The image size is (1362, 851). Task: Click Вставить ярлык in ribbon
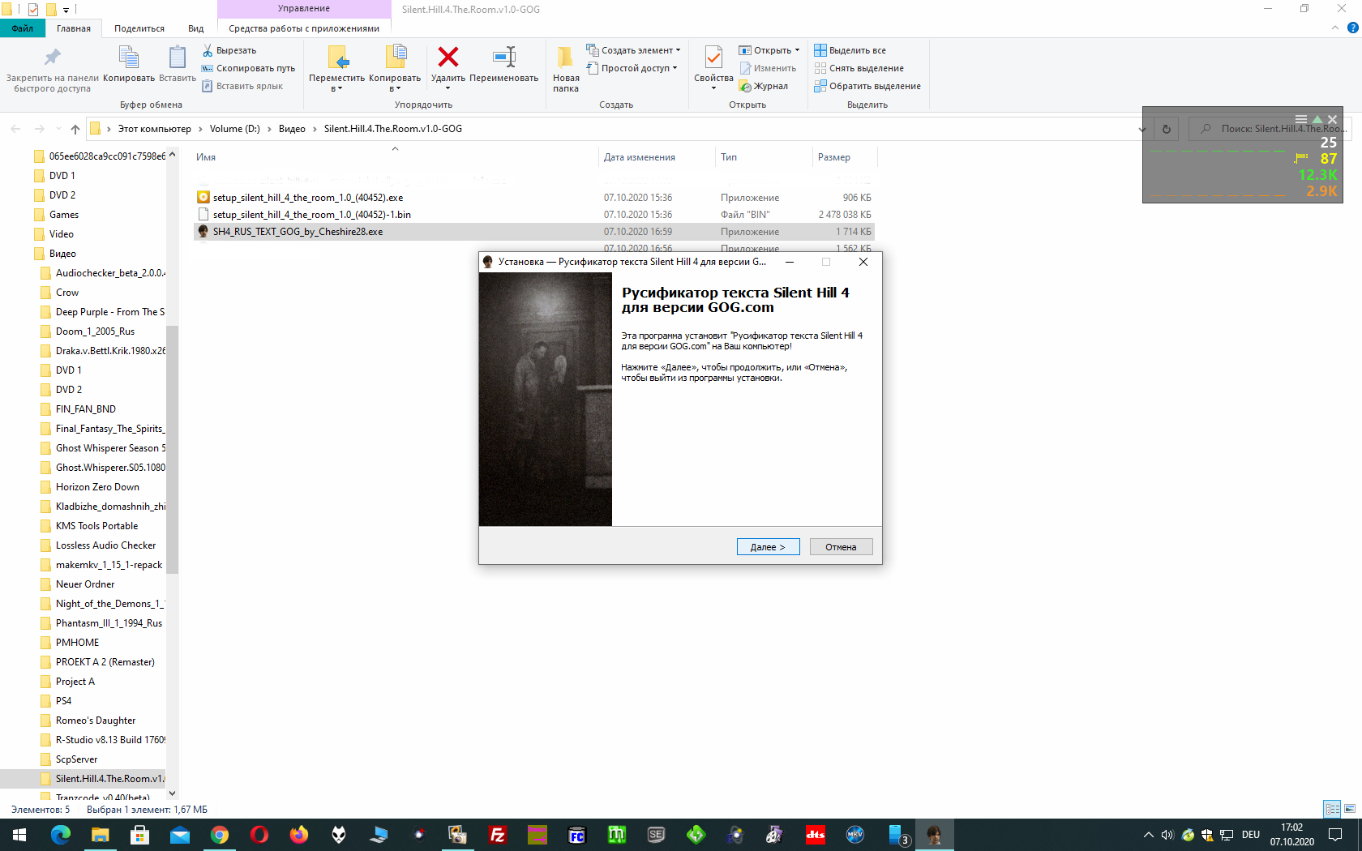242,86
